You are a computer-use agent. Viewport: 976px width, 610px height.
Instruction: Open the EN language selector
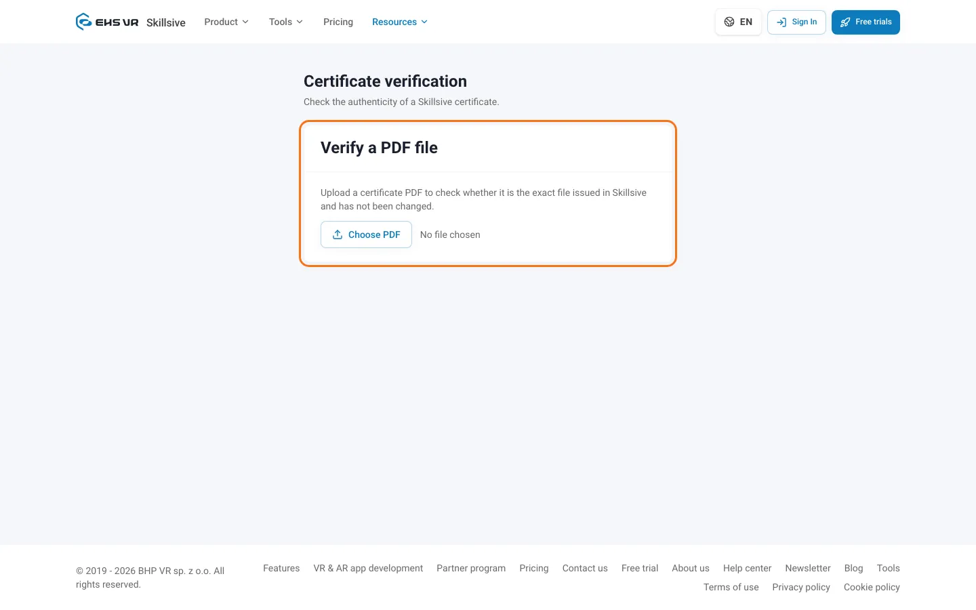738,22
